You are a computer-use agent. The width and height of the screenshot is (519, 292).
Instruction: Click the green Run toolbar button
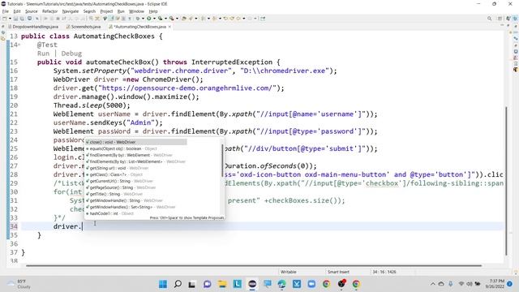click(x=149, y=19)
